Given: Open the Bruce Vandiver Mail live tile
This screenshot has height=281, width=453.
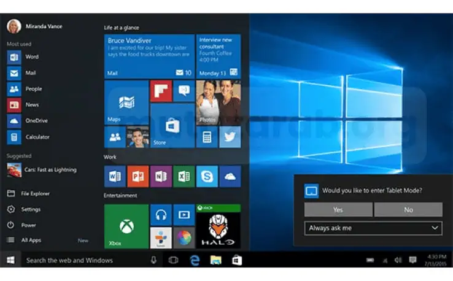Looking at the screenshot, I should click(149, 56).
